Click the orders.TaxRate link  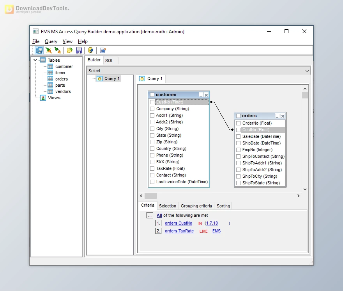[x=179, y=231]
